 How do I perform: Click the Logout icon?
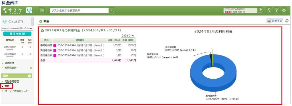pos(260,11)
